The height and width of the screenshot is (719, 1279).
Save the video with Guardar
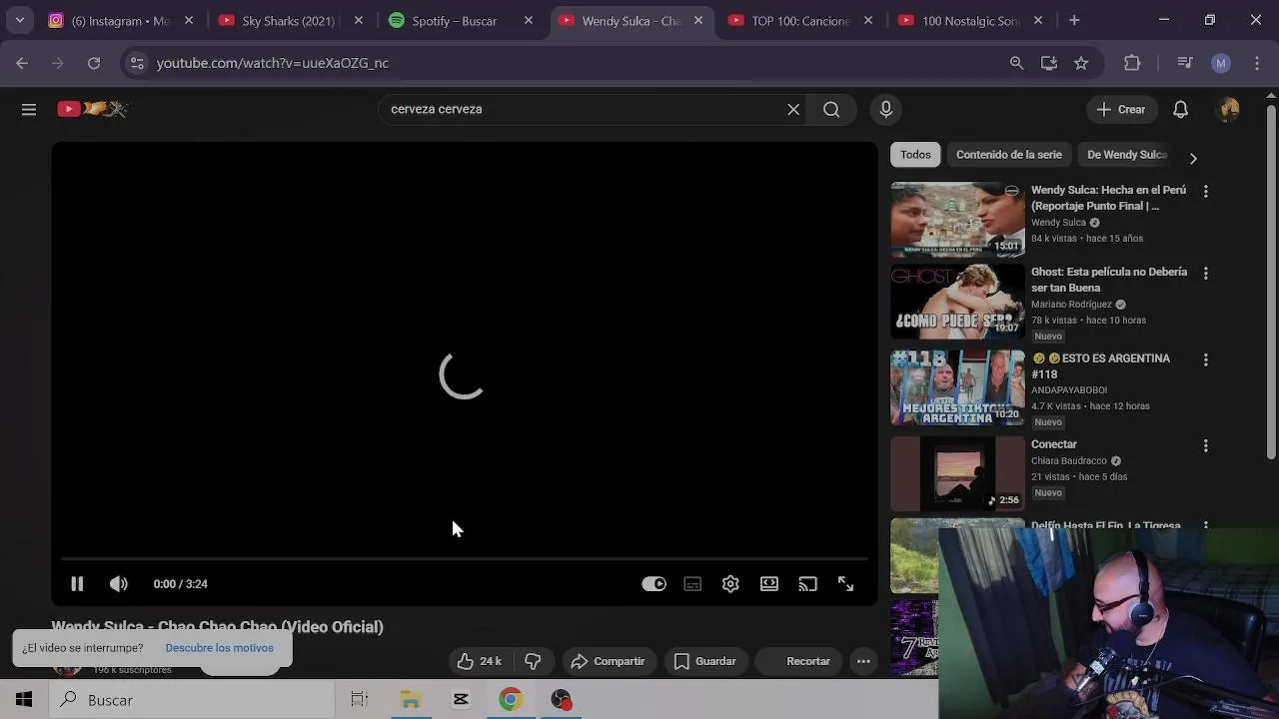tap(705, 661)
